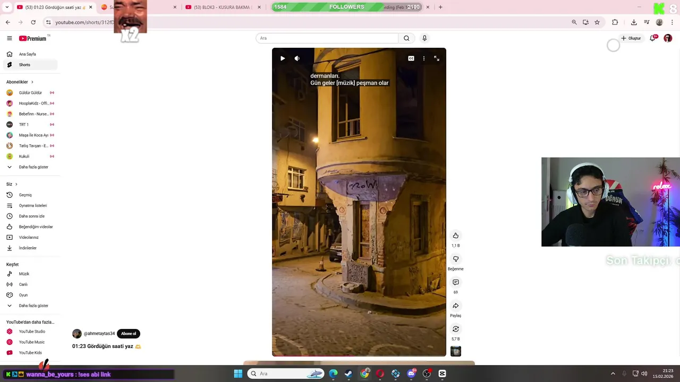
Task: Open Beğendiğim videolar liked videos
Action: pos(30,227)
